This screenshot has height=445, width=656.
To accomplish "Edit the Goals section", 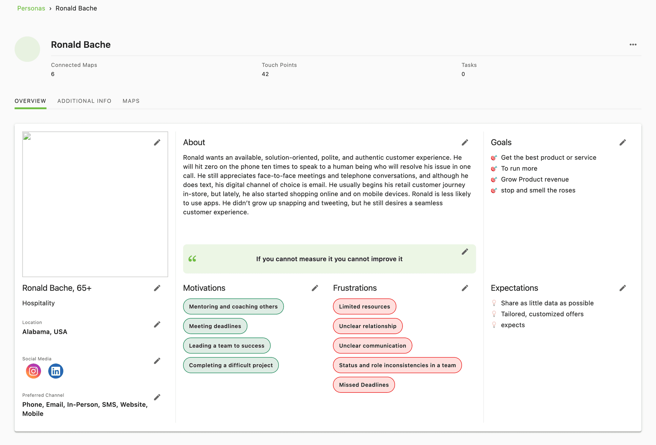I will point(623,142).
